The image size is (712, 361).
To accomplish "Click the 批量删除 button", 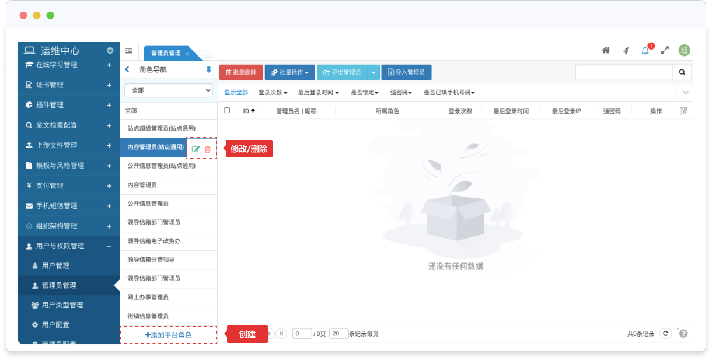I will coord(241,72).
